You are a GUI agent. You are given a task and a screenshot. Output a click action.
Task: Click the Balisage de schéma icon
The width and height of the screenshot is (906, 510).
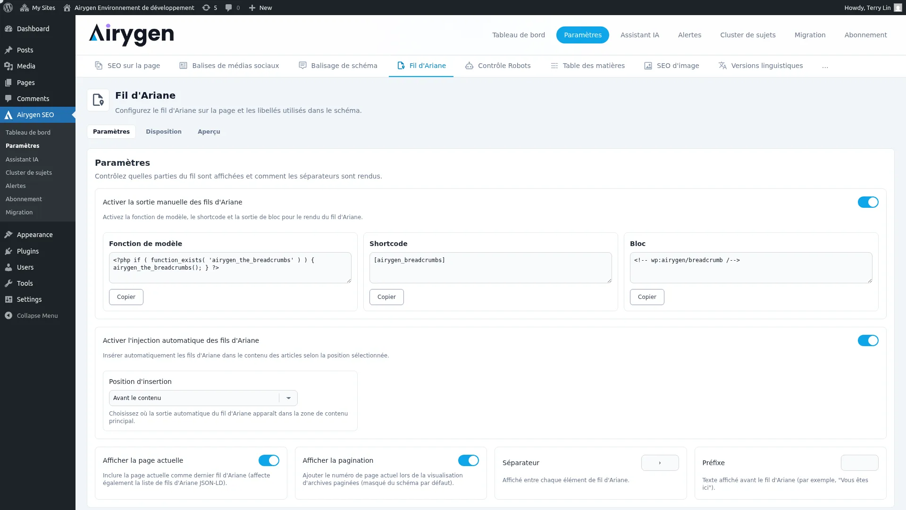[302, 66]
